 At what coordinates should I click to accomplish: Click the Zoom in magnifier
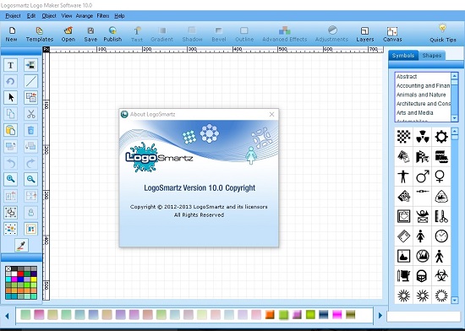coord(11,179)
